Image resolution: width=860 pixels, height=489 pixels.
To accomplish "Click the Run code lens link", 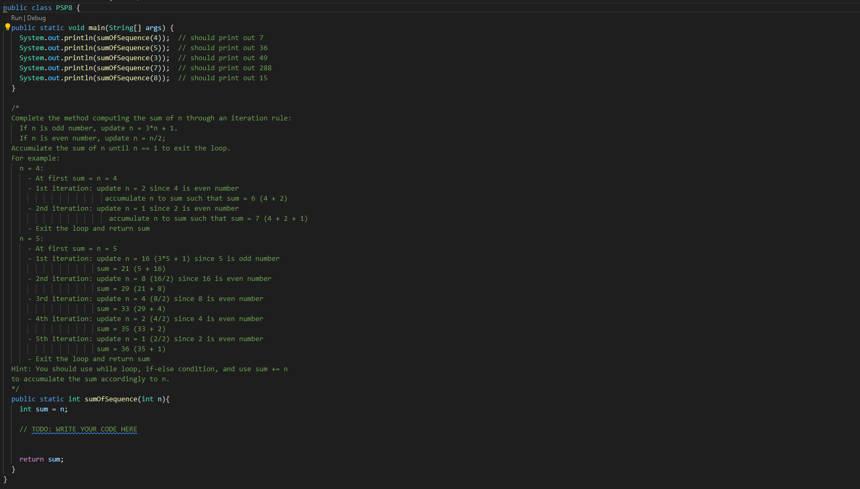I will [16, 17].
